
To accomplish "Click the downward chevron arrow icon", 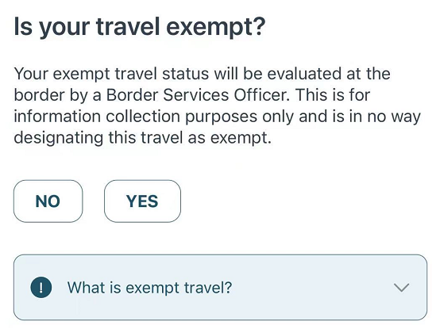I will pyautogui.click(x=401, y=287).
